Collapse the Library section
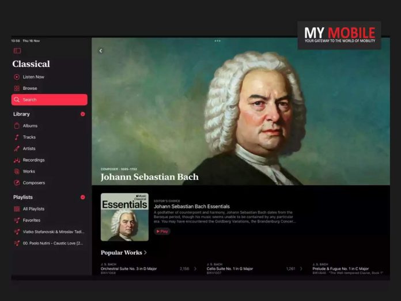The image size is (401, 301). [82, 114]
